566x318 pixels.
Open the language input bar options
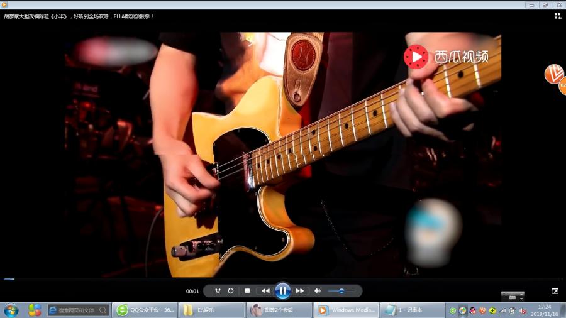pyautogui.click(x=513, y=296)
